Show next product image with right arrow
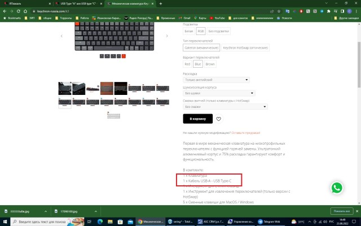Viewport: 361px width, 226px height. pos(167,36)
